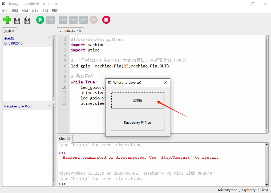Close the <untitled> editor tab
The height and width of the screenshot is (193, 271).
[80, 31]
